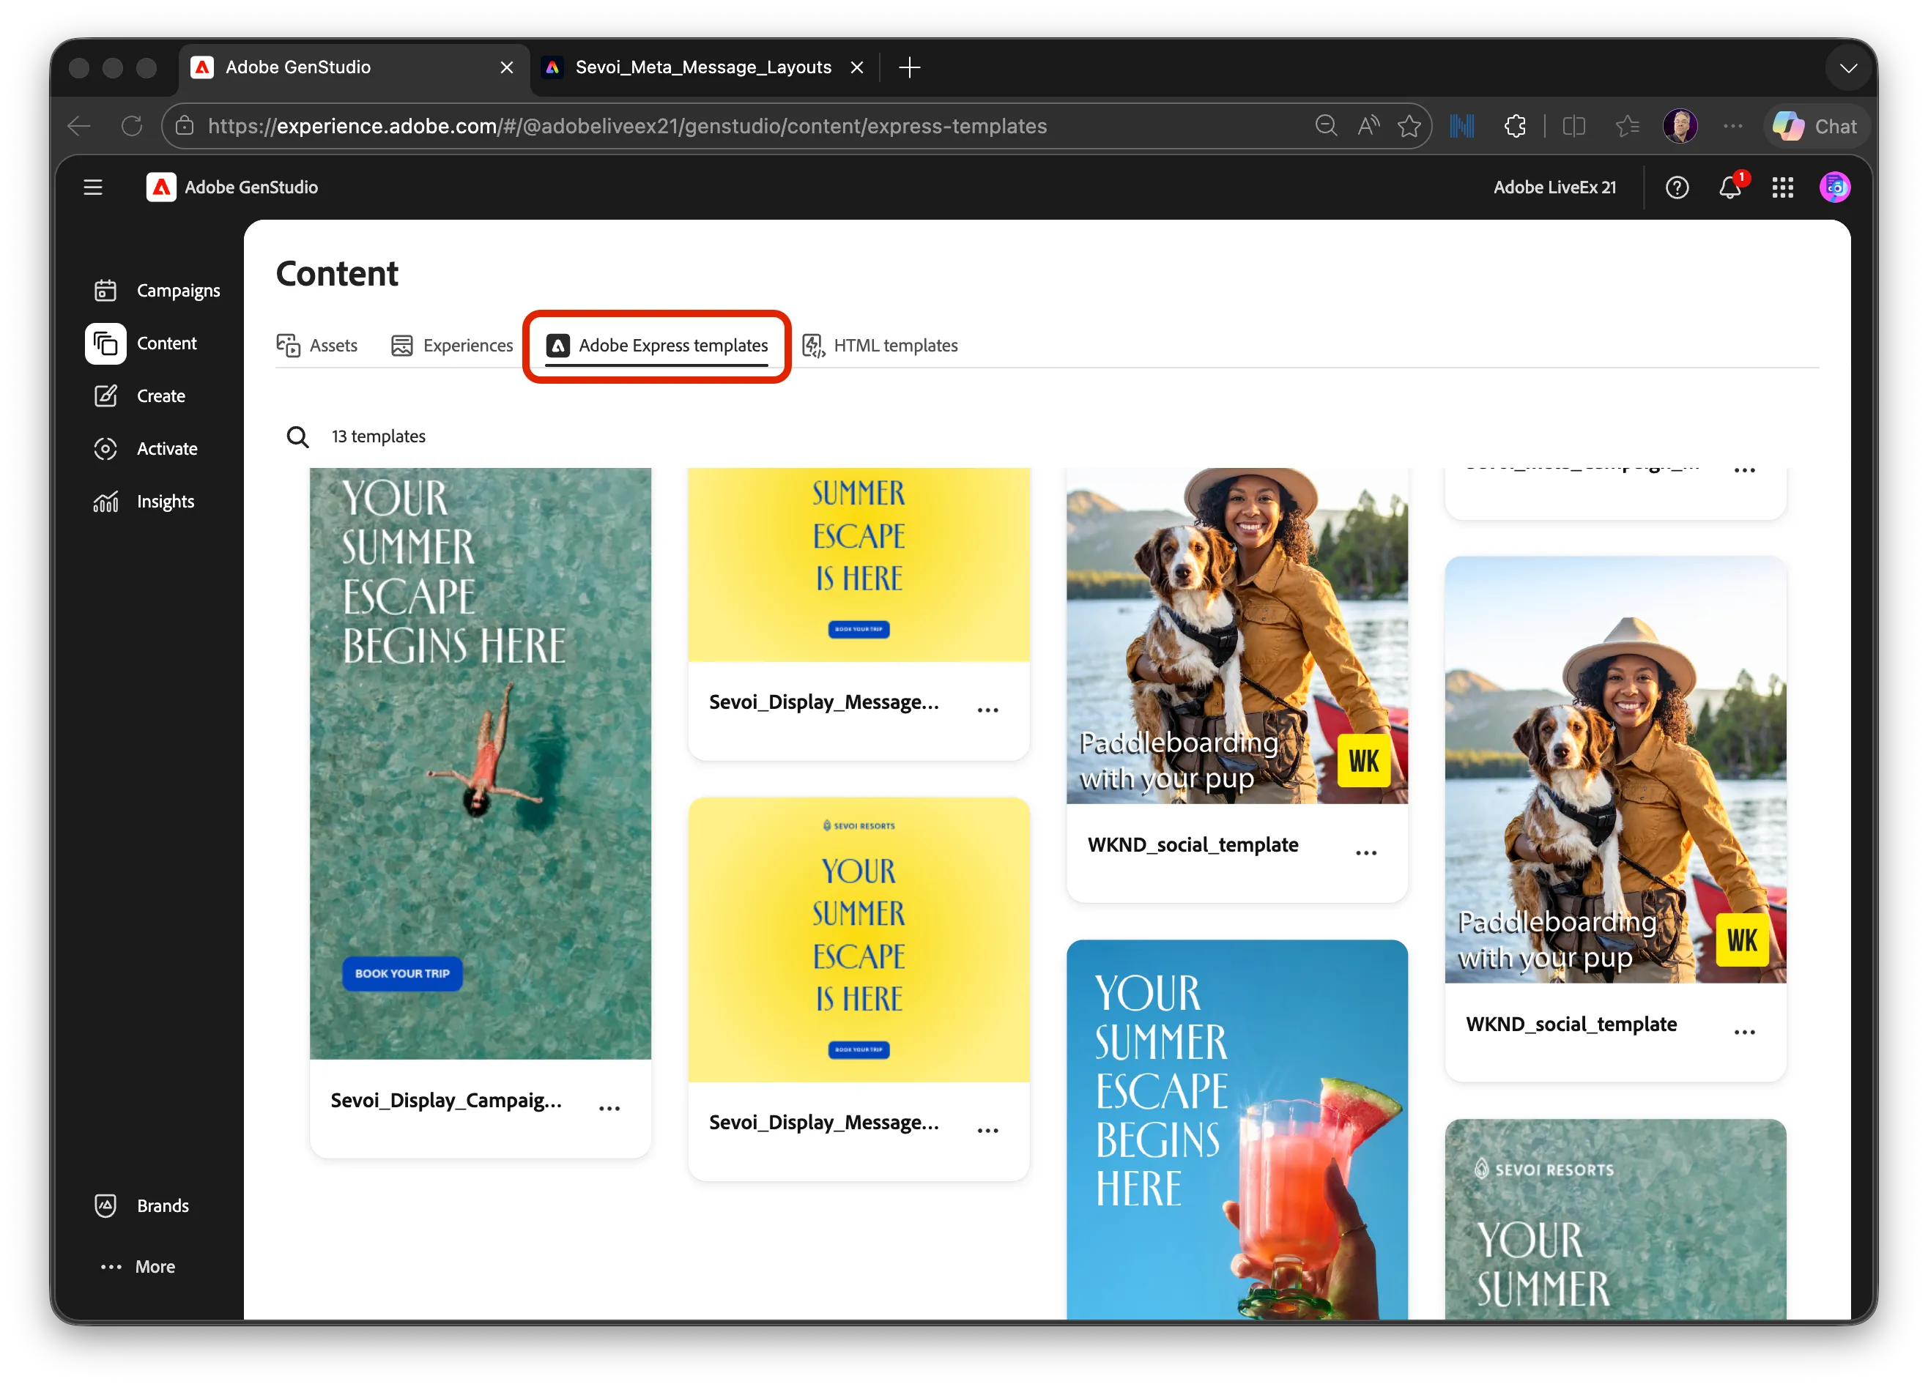Click the search templates magnifier icon

click(297, 436)
